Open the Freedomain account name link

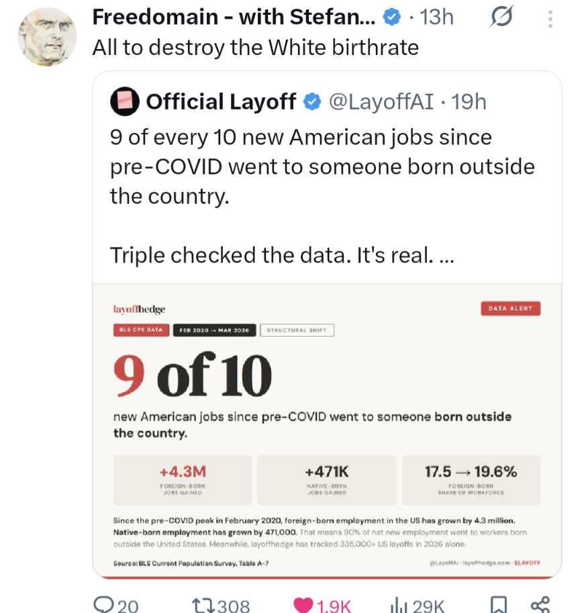[235, 18]
